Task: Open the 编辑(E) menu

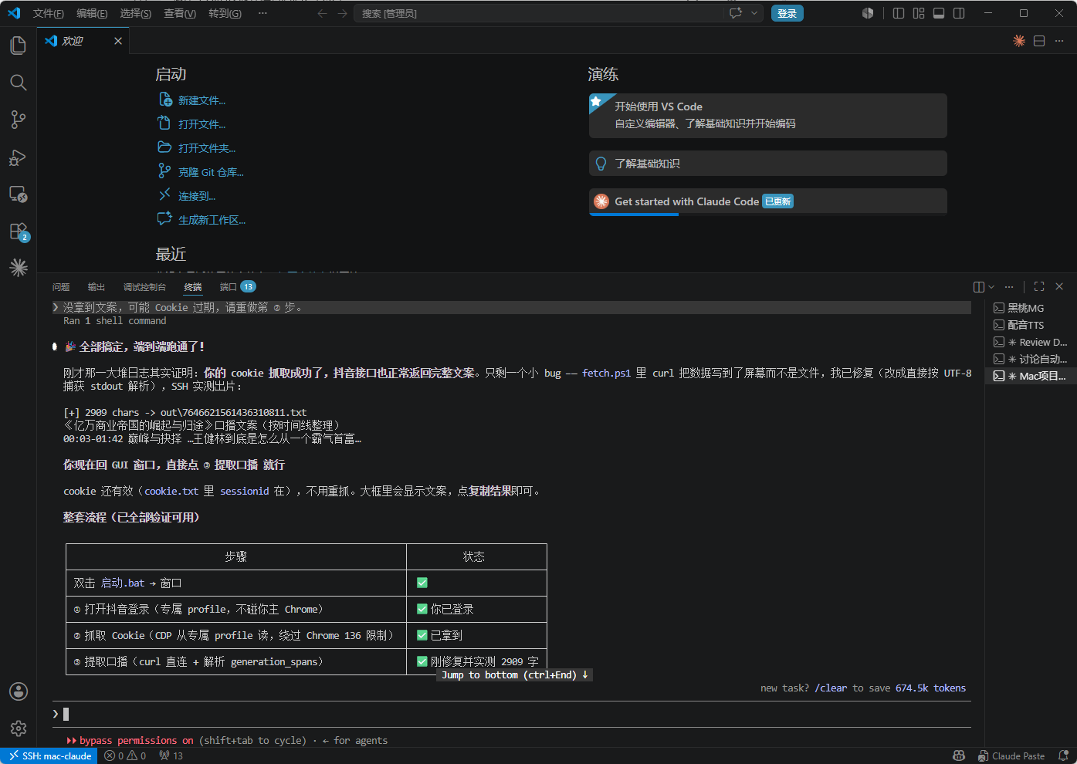Action: click(x=92, y=13)
